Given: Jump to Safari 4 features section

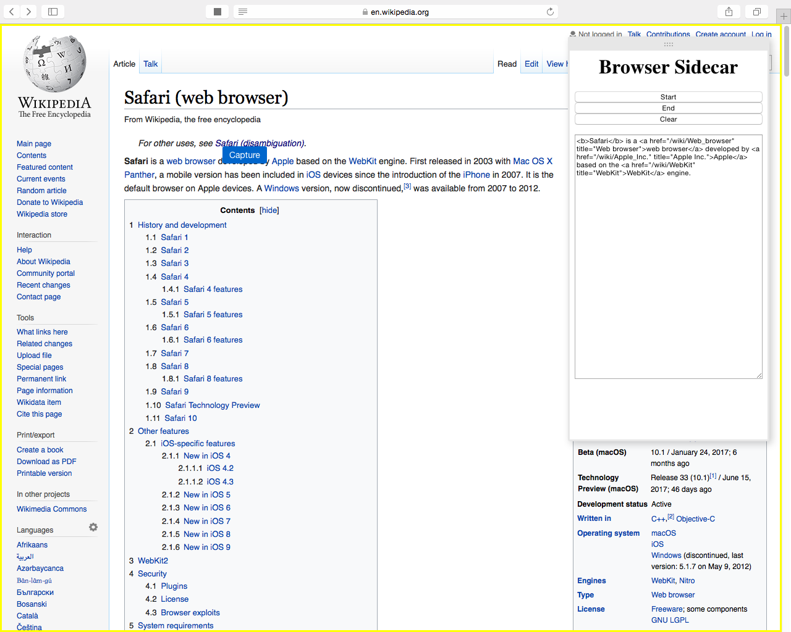Looking at the screenshot, I should click(x=213, y=289).
